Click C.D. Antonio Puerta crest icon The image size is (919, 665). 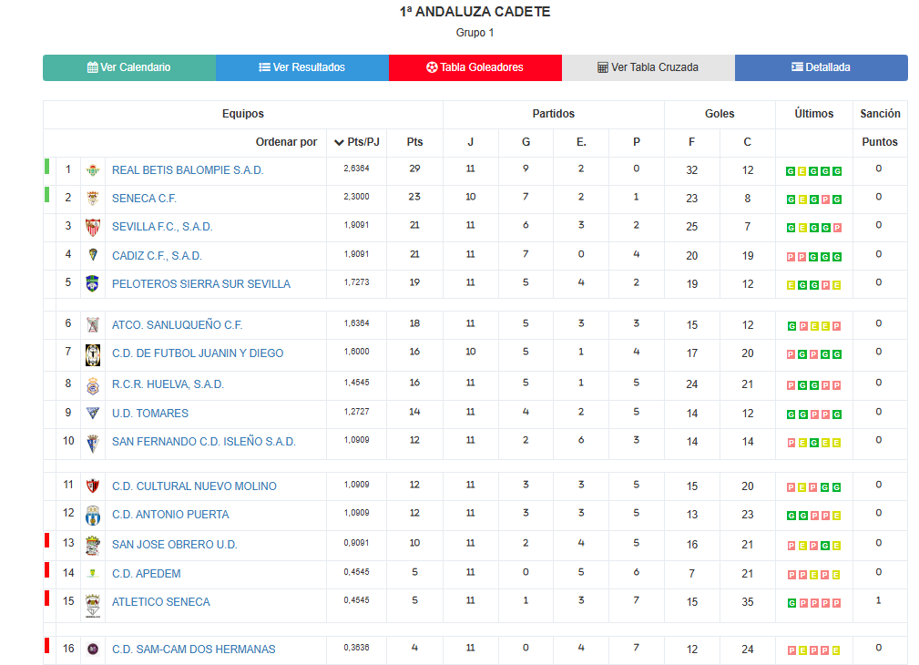(x=93, y=516)
